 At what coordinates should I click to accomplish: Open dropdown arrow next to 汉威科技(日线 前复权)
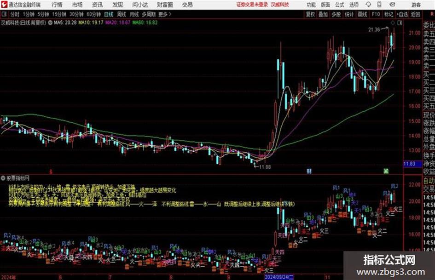click(50, 23)
